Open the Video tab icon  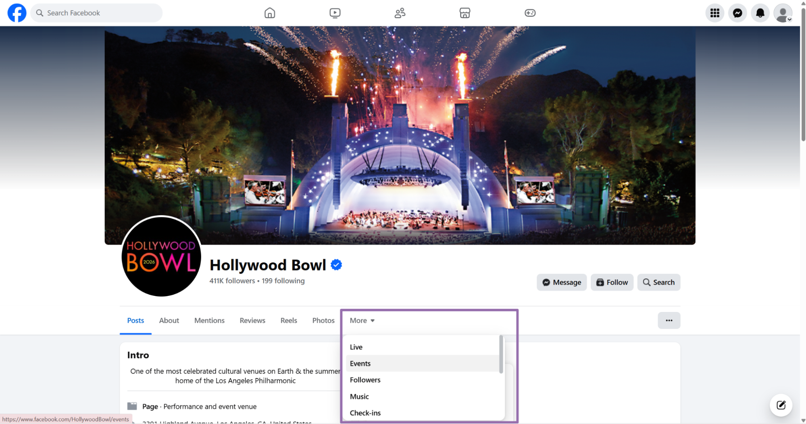[x=335, y=13]
